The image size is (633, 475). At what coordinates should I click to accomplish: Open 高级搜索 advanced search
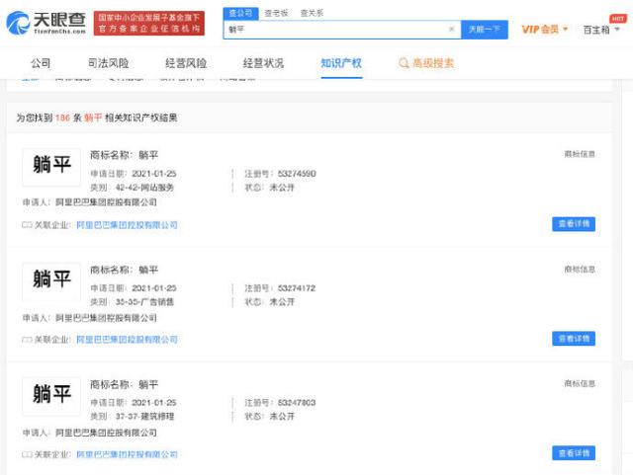pos(433,63)
